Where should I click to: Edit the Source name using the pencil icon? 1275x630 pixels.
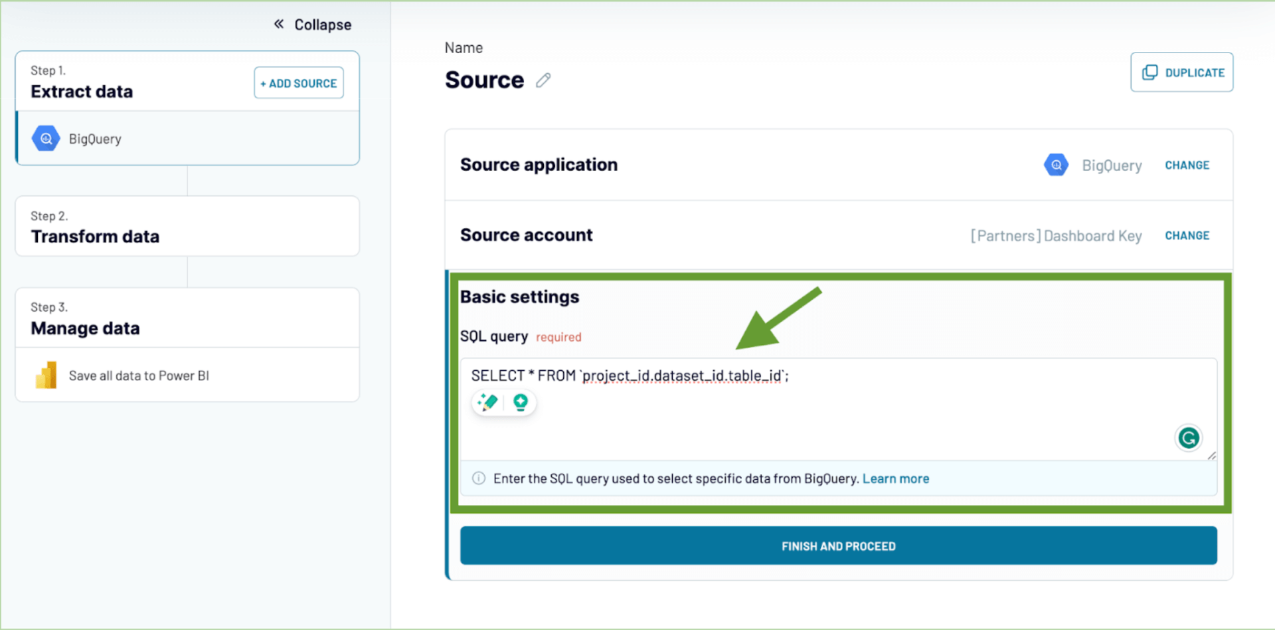tap(543, 80)
